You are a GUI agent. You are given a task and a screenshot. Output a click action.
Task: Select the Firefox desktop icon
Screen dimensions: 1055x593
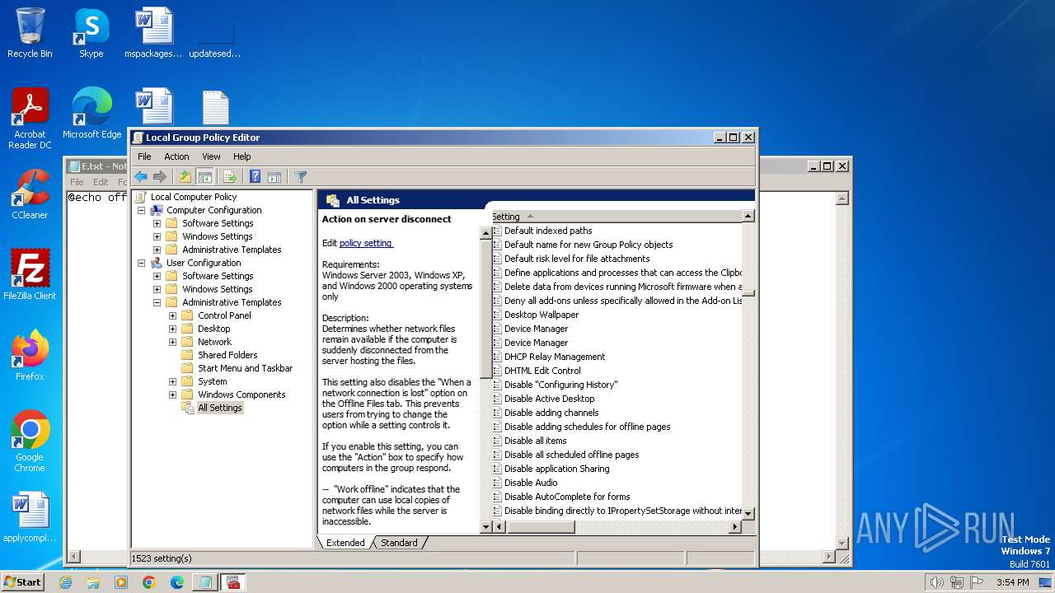pyautogui.click(x=30, y=356)
